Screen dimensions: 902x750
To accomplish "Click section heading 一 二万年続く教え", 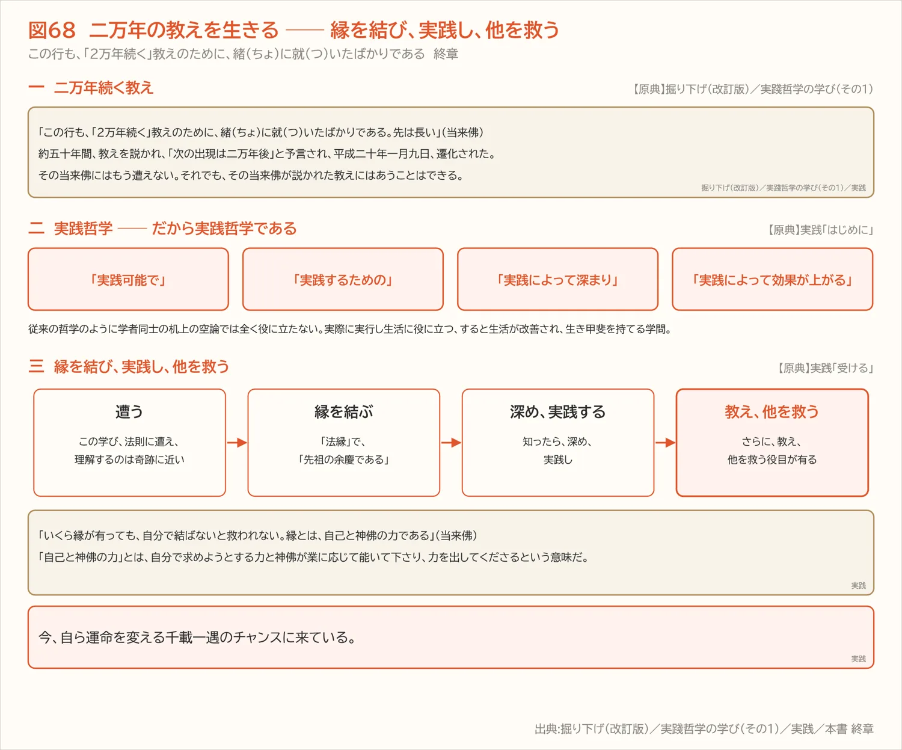I will coord(91,88).
